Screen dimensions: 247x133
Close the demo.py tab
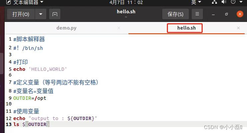pyautogui.click(x=119, y=28)
